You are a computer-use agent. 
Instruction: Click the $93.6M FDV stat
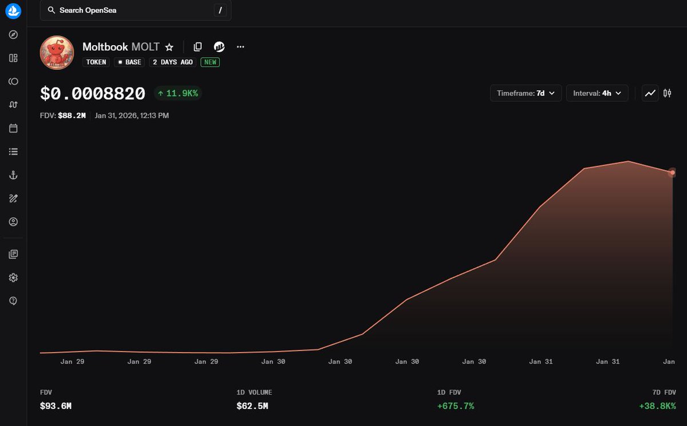click(56, 406)
